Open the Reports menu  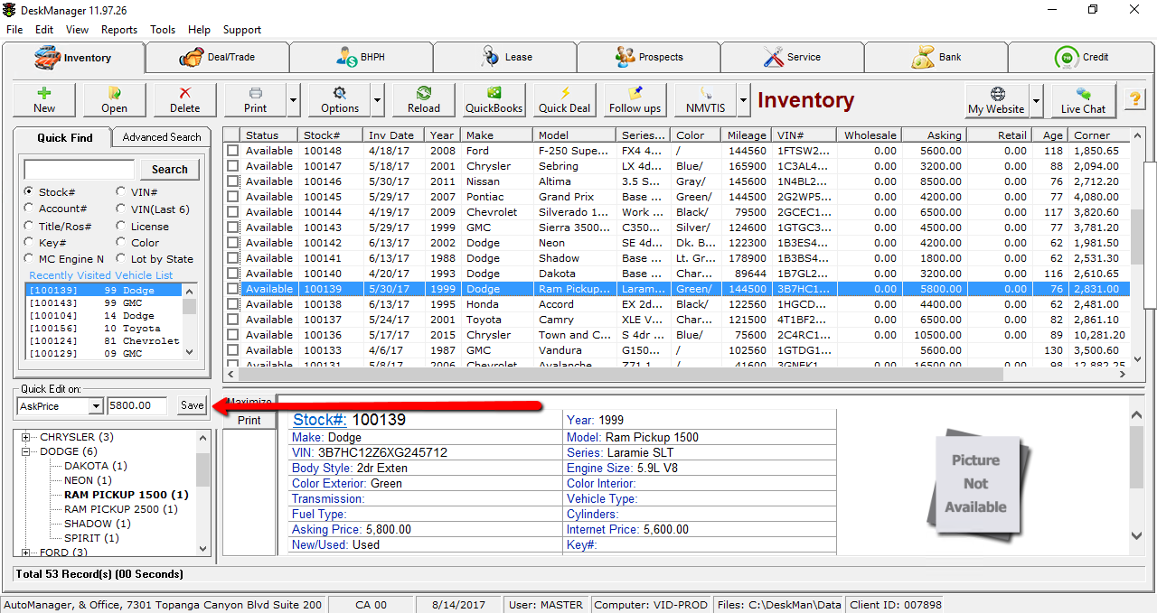(119, 30)
